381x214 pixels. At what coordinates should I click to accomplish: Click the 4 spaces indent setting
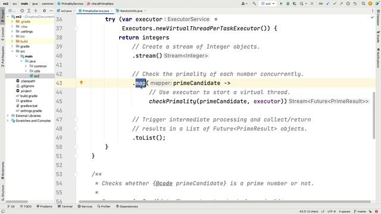pyautogui.click(x=345, y=212)
